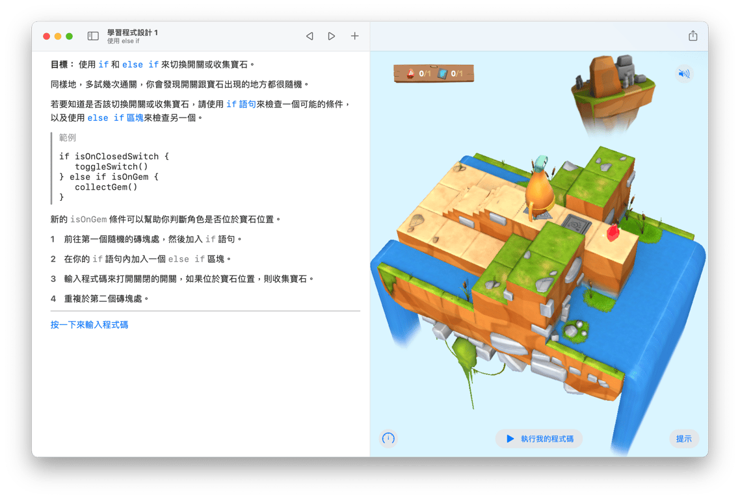
Task: Select the code line '} else if isOnGem {'
Action: 109,177
